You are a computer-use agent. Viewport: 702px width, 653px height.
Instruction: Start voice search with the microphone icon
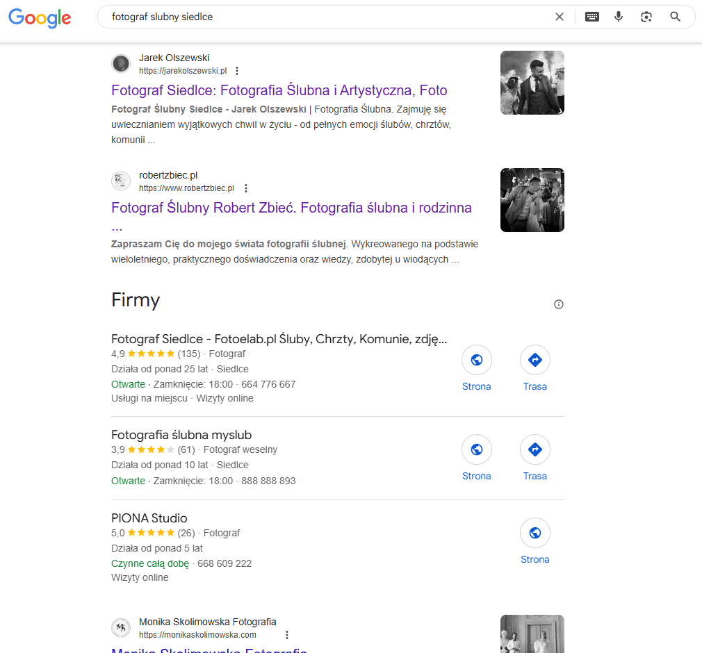(x=619, y=17)
